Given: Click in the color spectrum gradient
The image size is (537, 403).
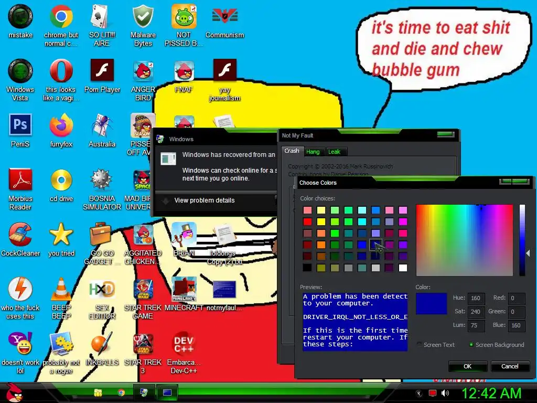Looking at the screenshot, I should coord(465,240).
